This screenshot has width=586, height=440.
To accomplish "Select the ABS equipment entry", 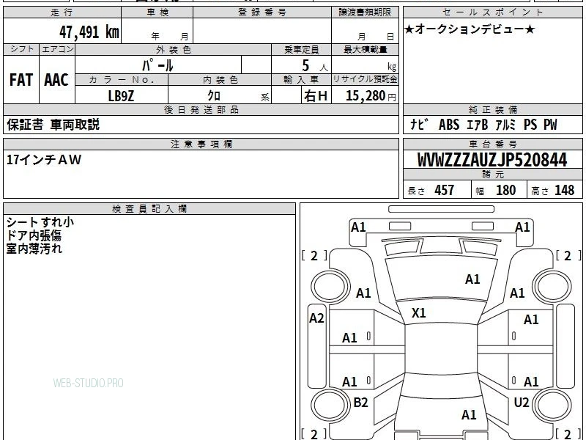I will [449, 125].
